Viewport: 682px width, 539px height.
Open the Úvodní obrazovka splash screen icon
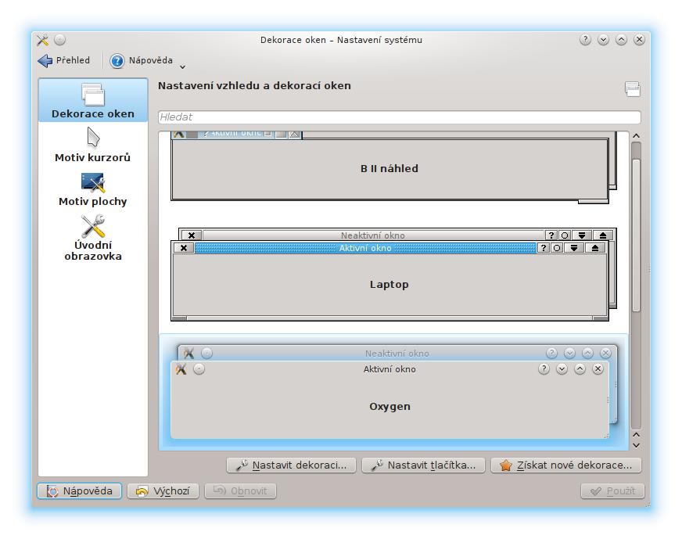click(x=92, y=226)
